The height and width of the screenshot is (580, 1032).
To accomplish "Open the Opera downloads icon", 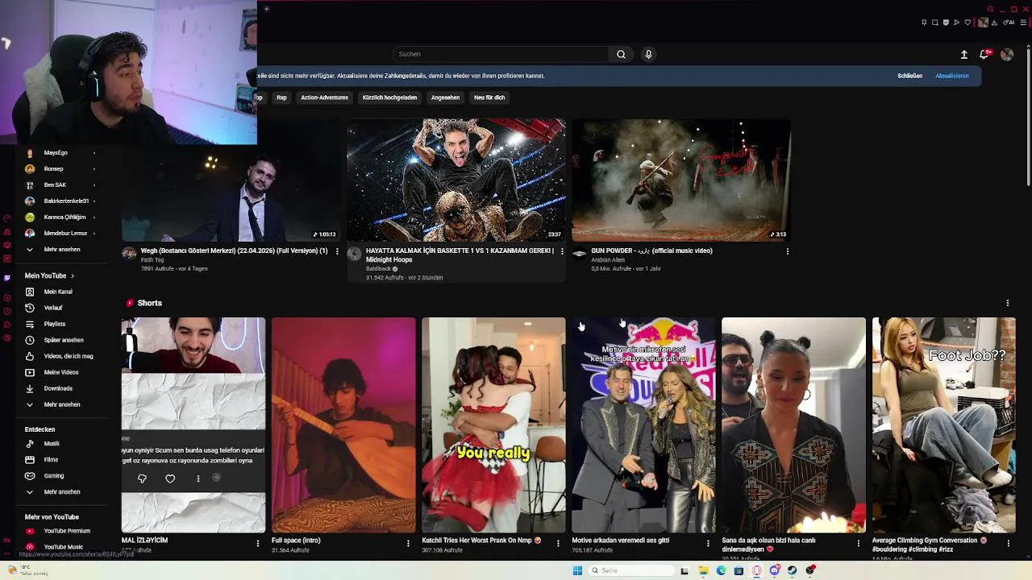I will click(x=994, y=22).
